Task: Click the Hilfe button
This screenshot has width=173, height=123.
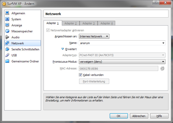Action: pyautogui.click(x=159, y=116)
